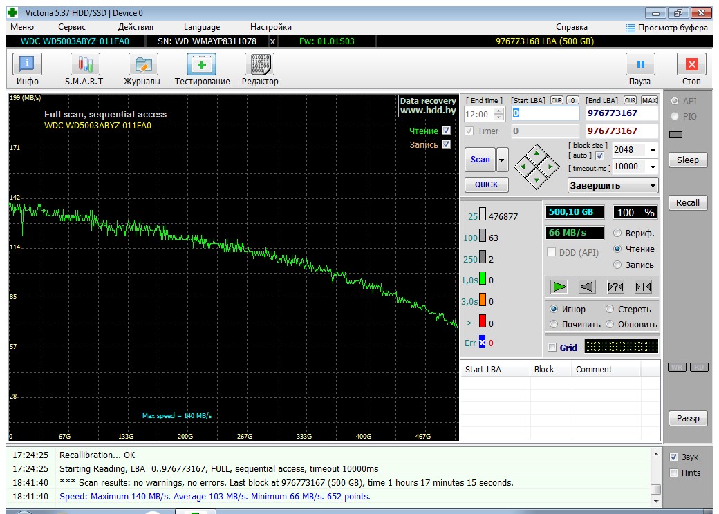Image resolution: width=719 pixels, height=514 pixels.
Task: Enable the Grid checkbox
Action: coord(552,348)
